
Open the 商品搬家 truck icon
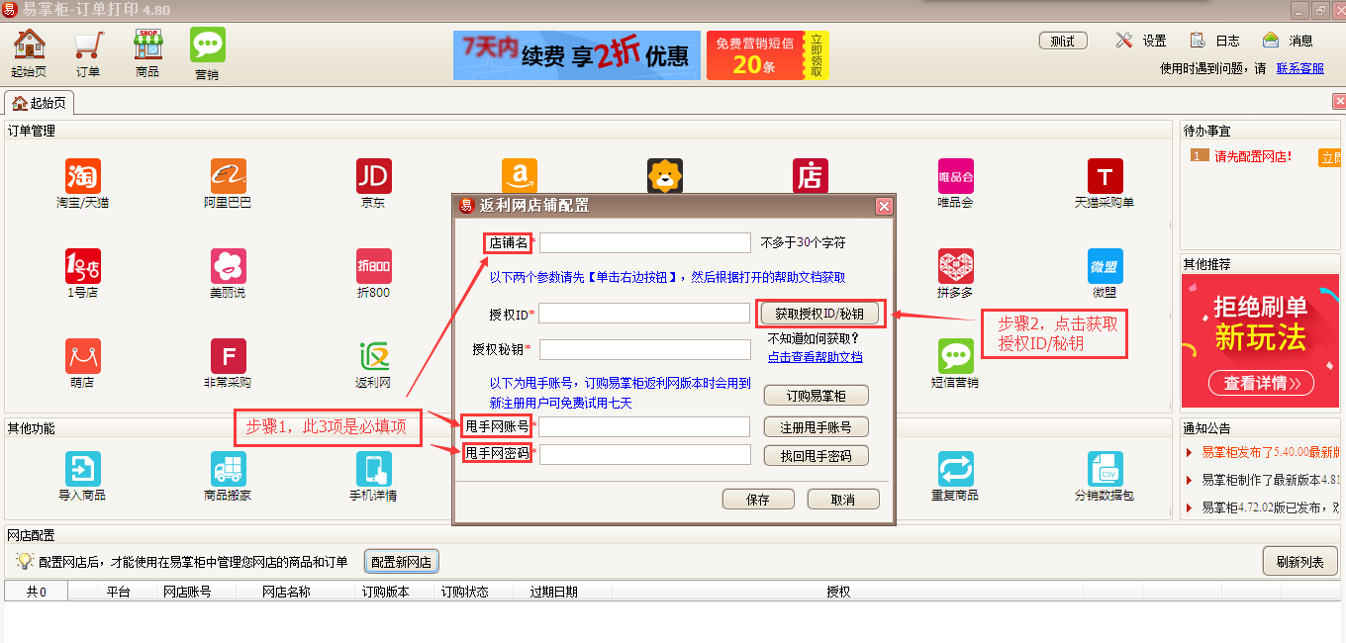229,469
